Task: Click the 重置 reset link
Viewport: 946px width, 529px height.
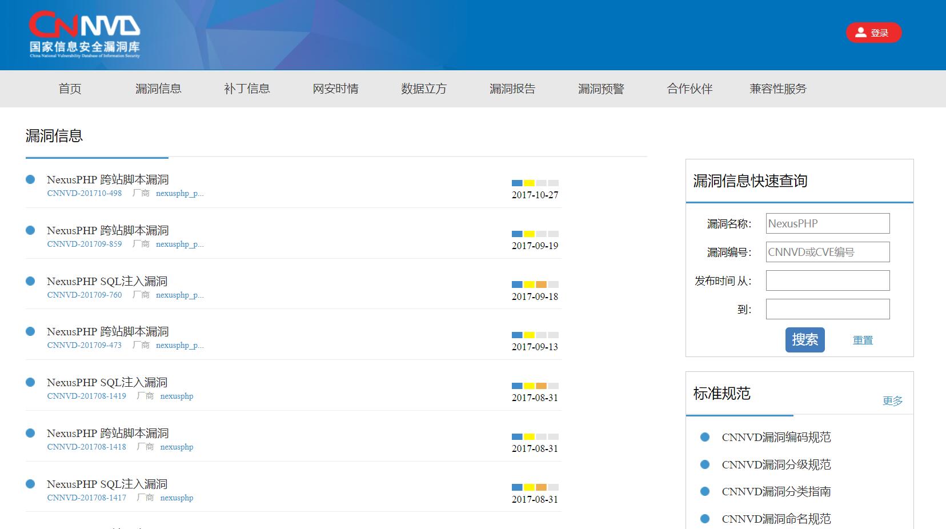Action: coord(863,340)
